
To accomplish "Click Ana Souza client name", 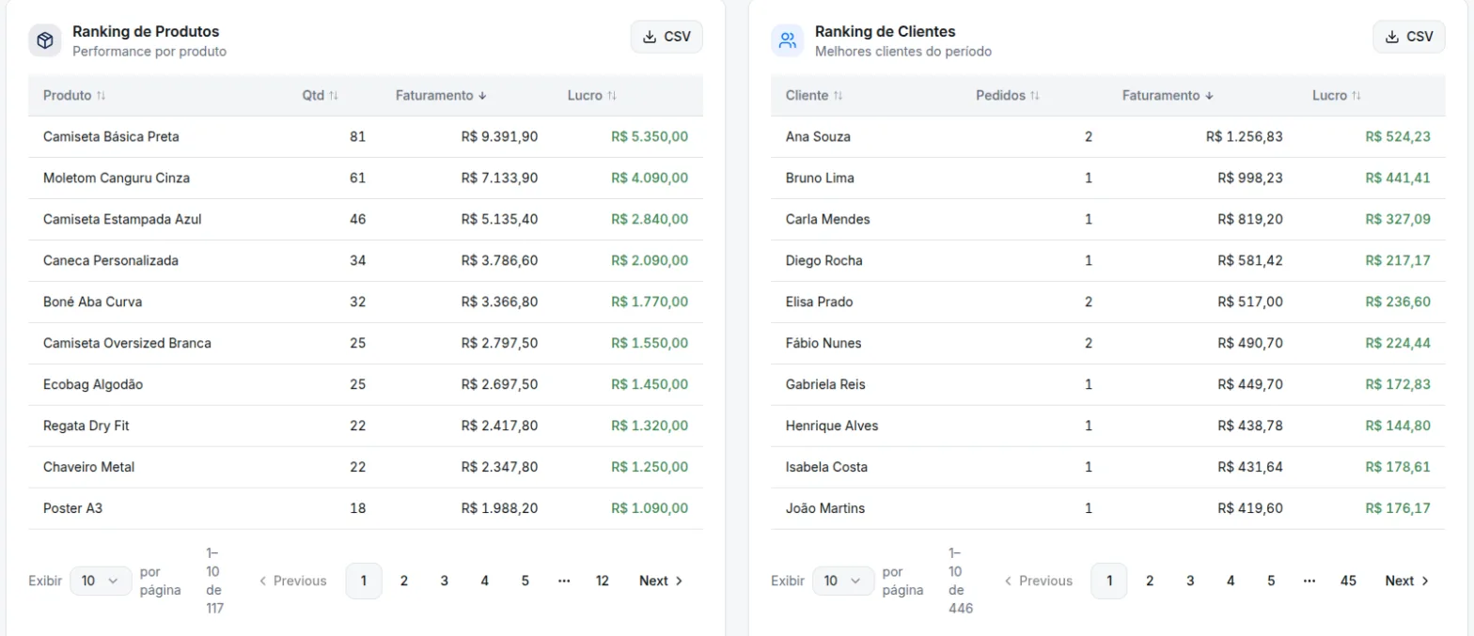I will click(x=818, y=136).
